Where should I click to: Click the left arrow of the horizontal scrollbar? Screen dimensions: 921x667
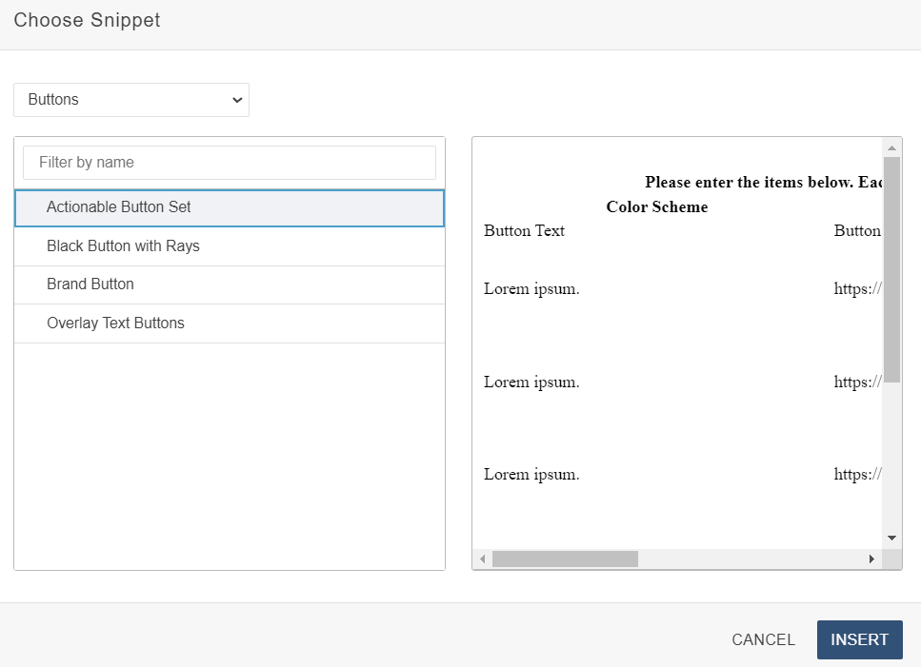click(x=481, y=559)
